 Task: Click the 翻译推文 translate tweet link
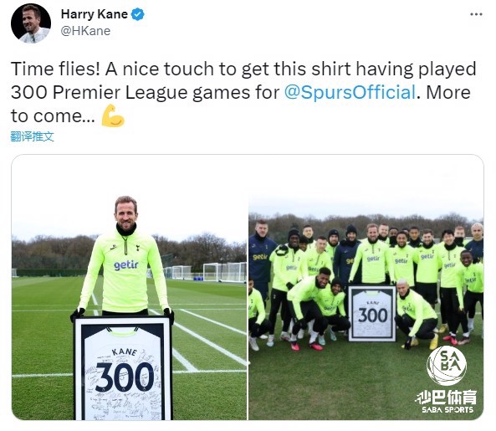coord(33,136)
